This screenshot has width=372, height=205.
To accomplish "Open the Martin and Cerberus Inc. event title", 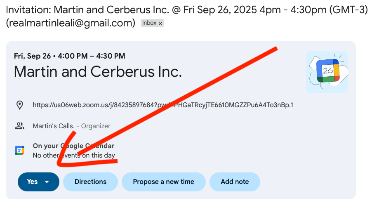I will click(98, 72).
